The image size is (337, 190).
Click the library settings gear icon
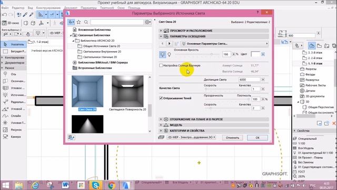[x=147, y=22]
